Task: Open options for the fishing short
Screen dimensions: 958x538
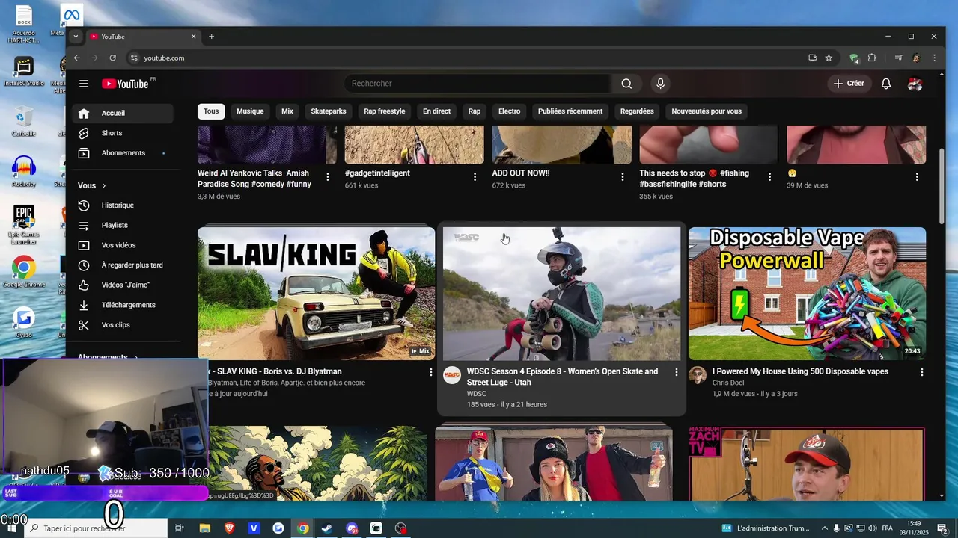Action: [x=769, y=177]
